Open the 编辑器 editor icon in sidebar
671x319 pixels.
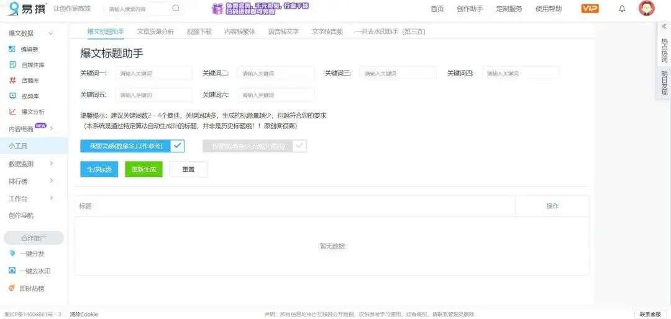point(12,49)
